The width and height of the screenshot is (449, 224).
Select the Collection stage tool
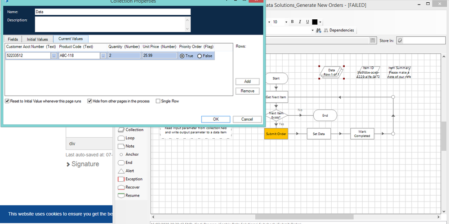(x=130, y=130)
